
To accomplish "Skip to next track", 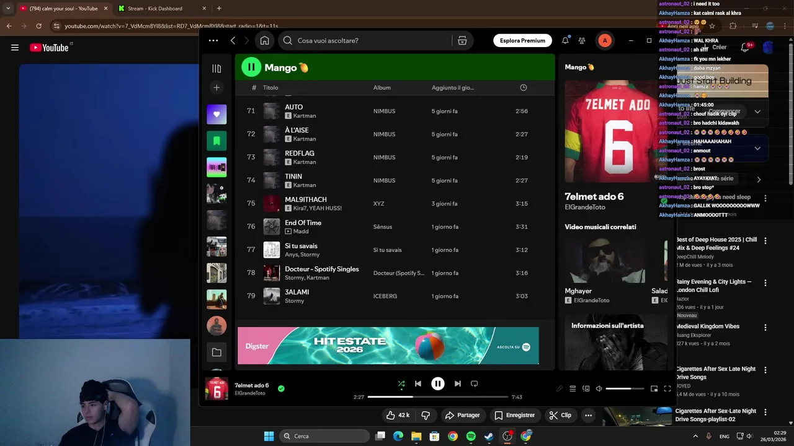I will (x=458, y=383).
